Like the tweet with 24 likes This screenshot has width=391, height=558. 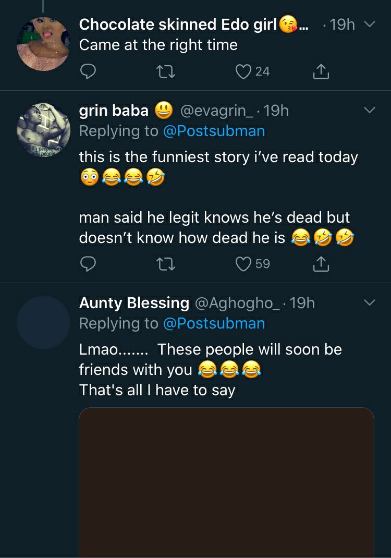(243, 71)
